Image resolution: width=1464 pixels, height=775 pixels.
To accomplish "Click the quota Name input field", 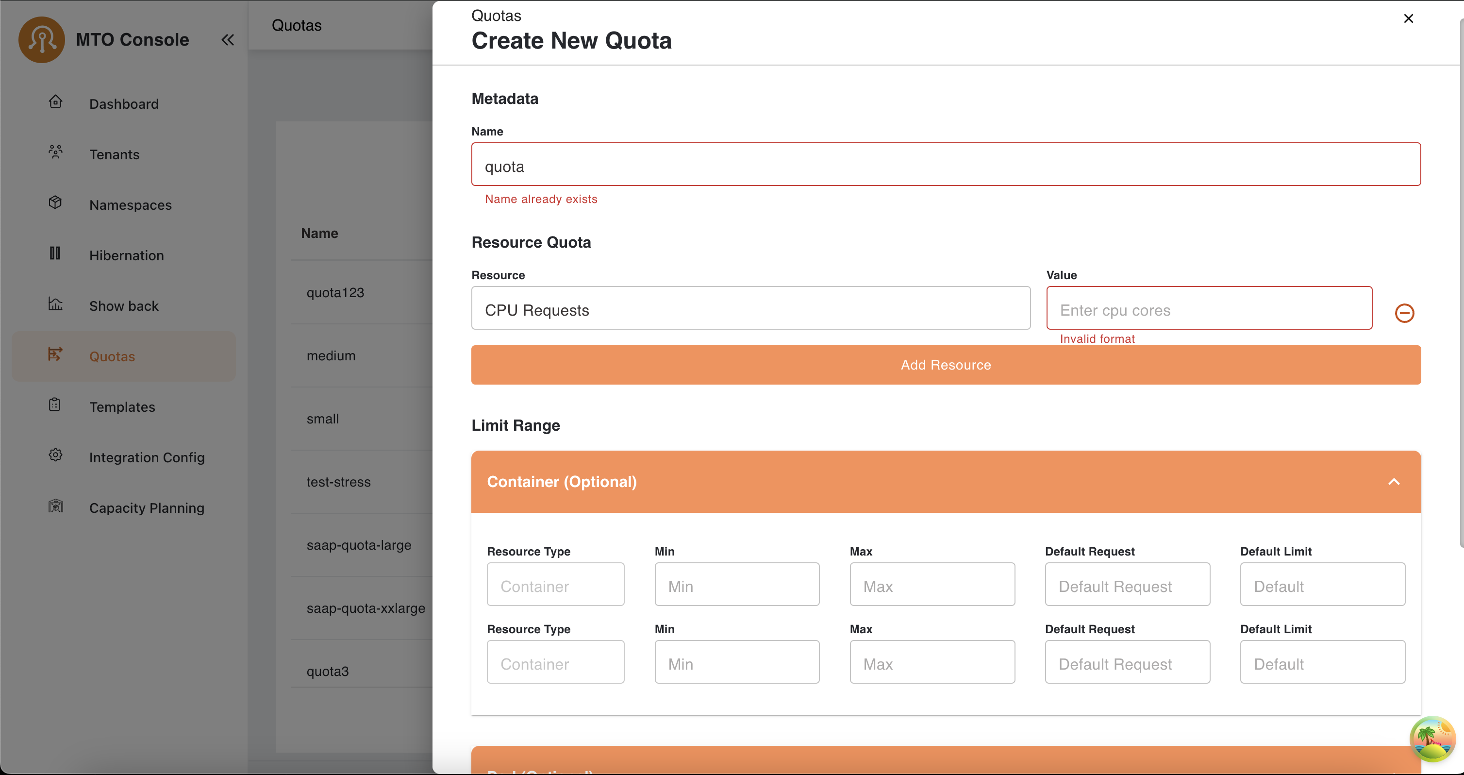I will 945,165.
